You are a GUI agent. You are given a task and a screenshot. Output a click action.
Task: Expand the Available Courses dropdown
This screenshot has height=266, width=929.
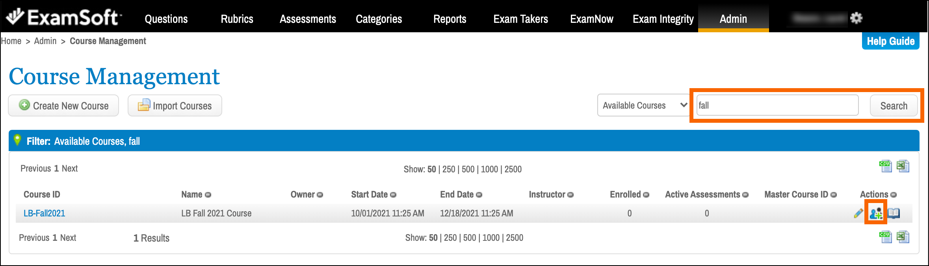click(x=643, y=105)
